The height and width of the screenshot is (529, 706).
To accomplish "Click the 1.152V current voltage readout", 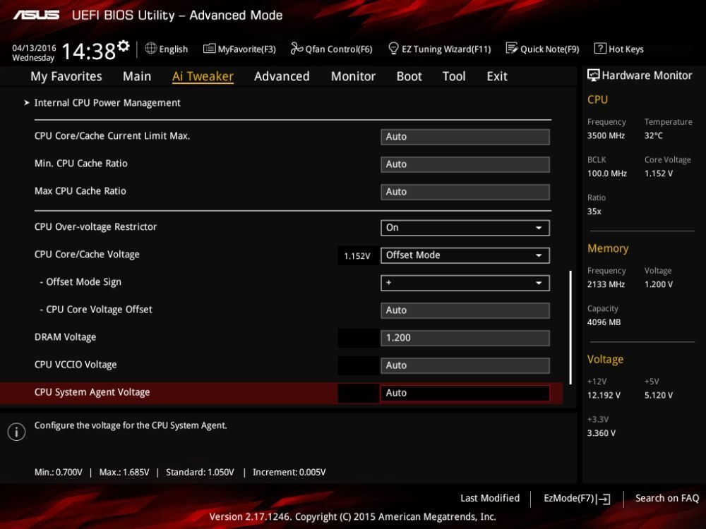I will pyautogui.click(x=357, y=256).
